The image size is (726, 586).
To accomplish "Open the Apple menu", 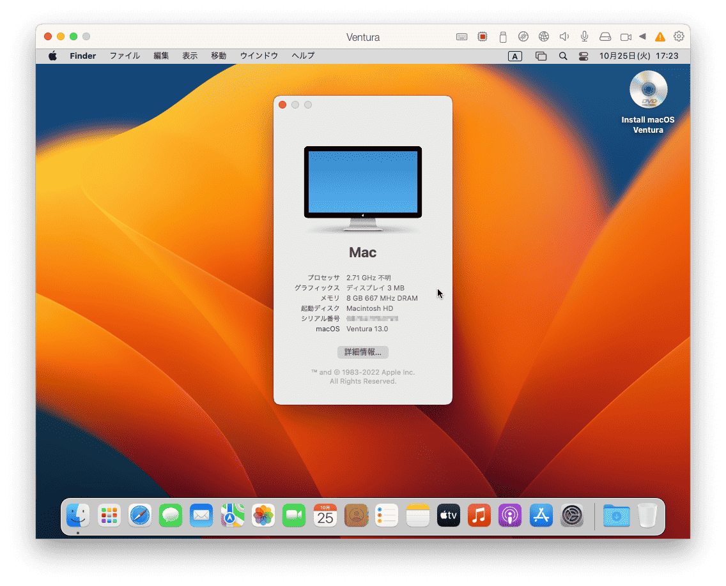I will click(52, 56).
